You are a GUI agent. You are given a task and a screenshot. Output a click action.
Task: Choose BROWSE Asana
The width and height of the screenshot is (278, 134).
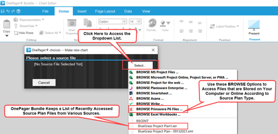[x=183, y=98]
